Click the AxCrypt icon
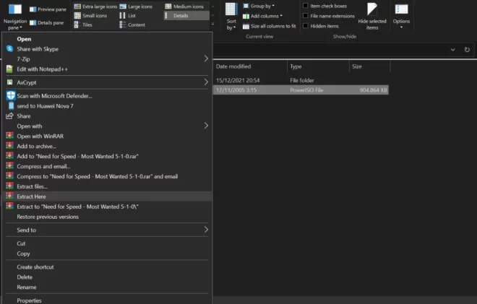Image resolution: width=477 pixels, height=304 pixels. [x=9, y=82]
